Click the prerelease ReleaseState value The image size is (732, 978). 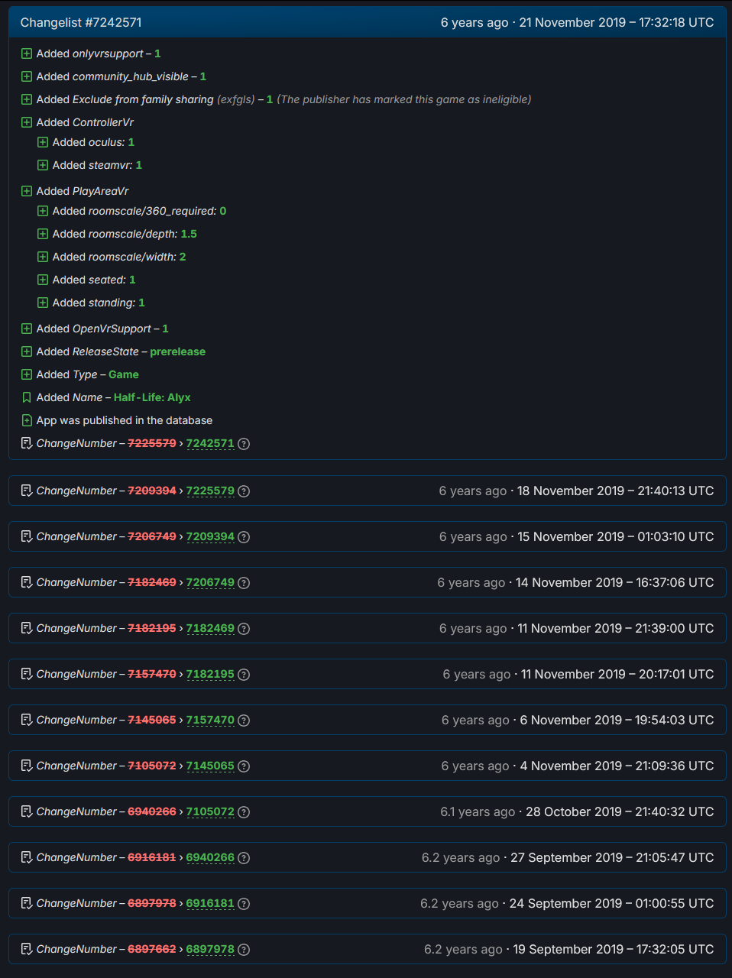tap(177, 351)
